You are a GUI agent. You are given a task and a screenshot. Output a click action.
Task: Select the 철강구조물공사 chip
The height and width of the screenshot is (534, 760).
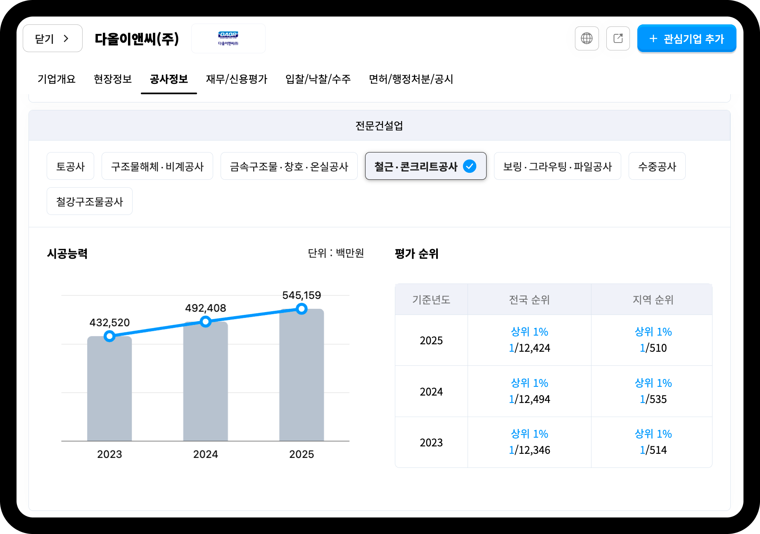[90, 201]
